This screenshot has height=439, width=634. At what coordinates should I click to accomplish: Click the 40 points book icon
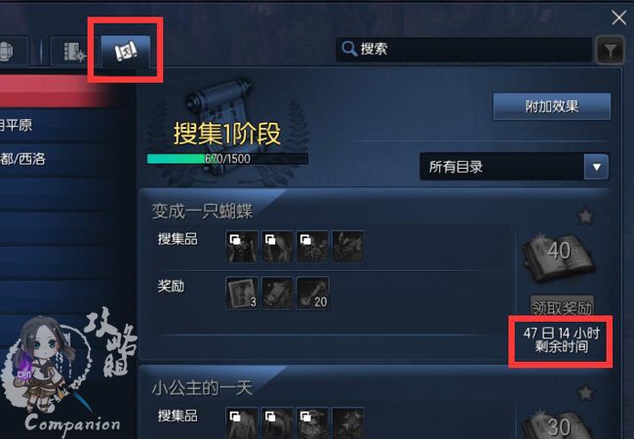pyautogui.click(x=558, y=255)
